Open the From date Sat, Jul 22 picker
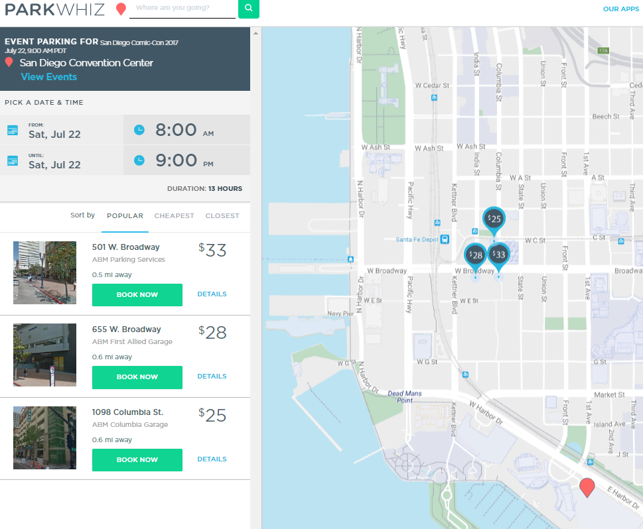This screenshot has width=643, height=529. pyautogui.click(x=62, y=131)
